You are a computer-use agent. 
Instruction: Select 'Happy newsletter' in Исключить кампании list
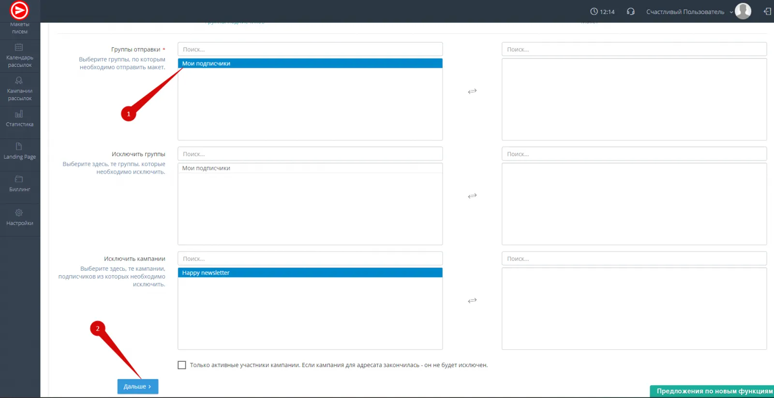click(310, 273)
